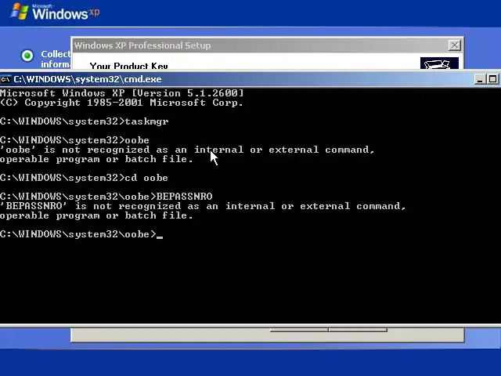Click the 'C:\WINDOWS\system32>oobe' command line

point(74,140)
